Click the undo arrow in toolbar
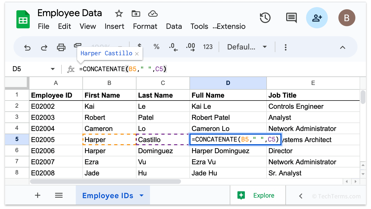This screenshot has width=371, height=209. coord(27,47)
